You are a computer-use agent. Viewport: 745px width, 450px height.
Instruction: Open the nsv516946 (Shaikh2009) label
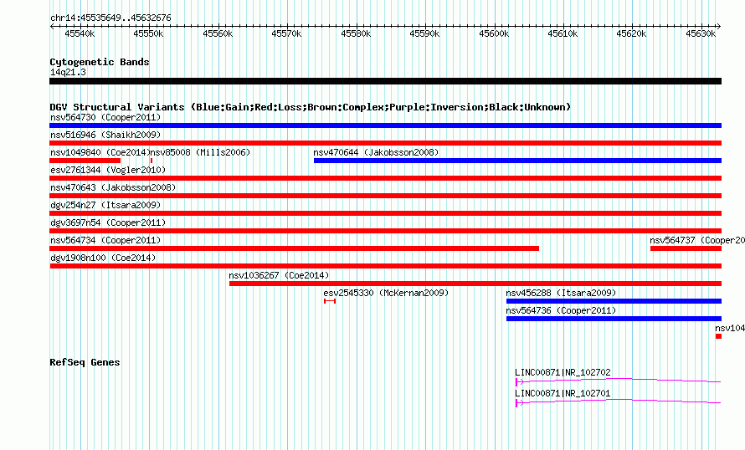click(x=105, y=136)
